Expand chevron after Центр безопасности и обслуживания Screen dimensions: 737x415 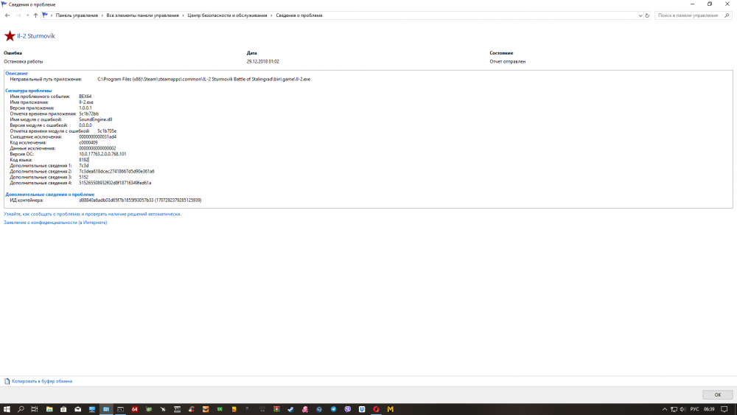(x=271, y=15)
